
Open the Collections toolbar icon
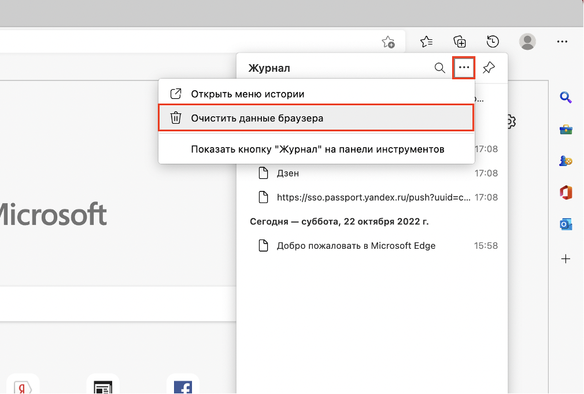coord(460,42)
